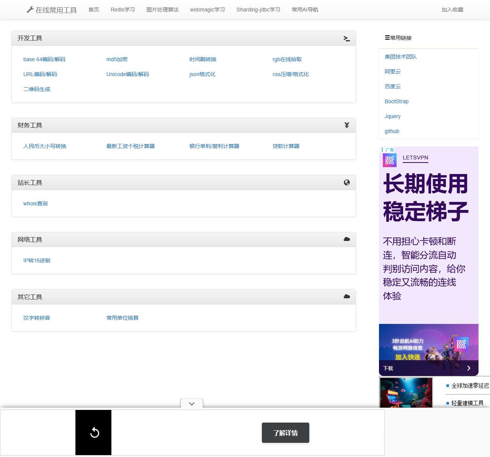
Task: Click the terminal icon in the 开发工具 header
Action: 346,38
